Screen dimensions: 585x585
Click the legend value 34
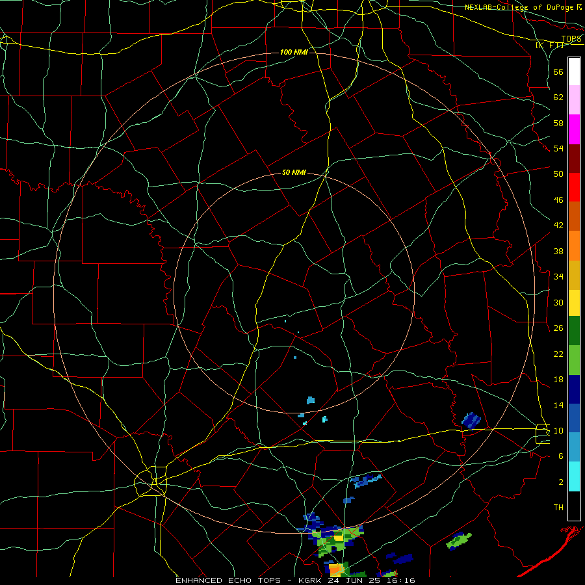[x=558, y=276]
